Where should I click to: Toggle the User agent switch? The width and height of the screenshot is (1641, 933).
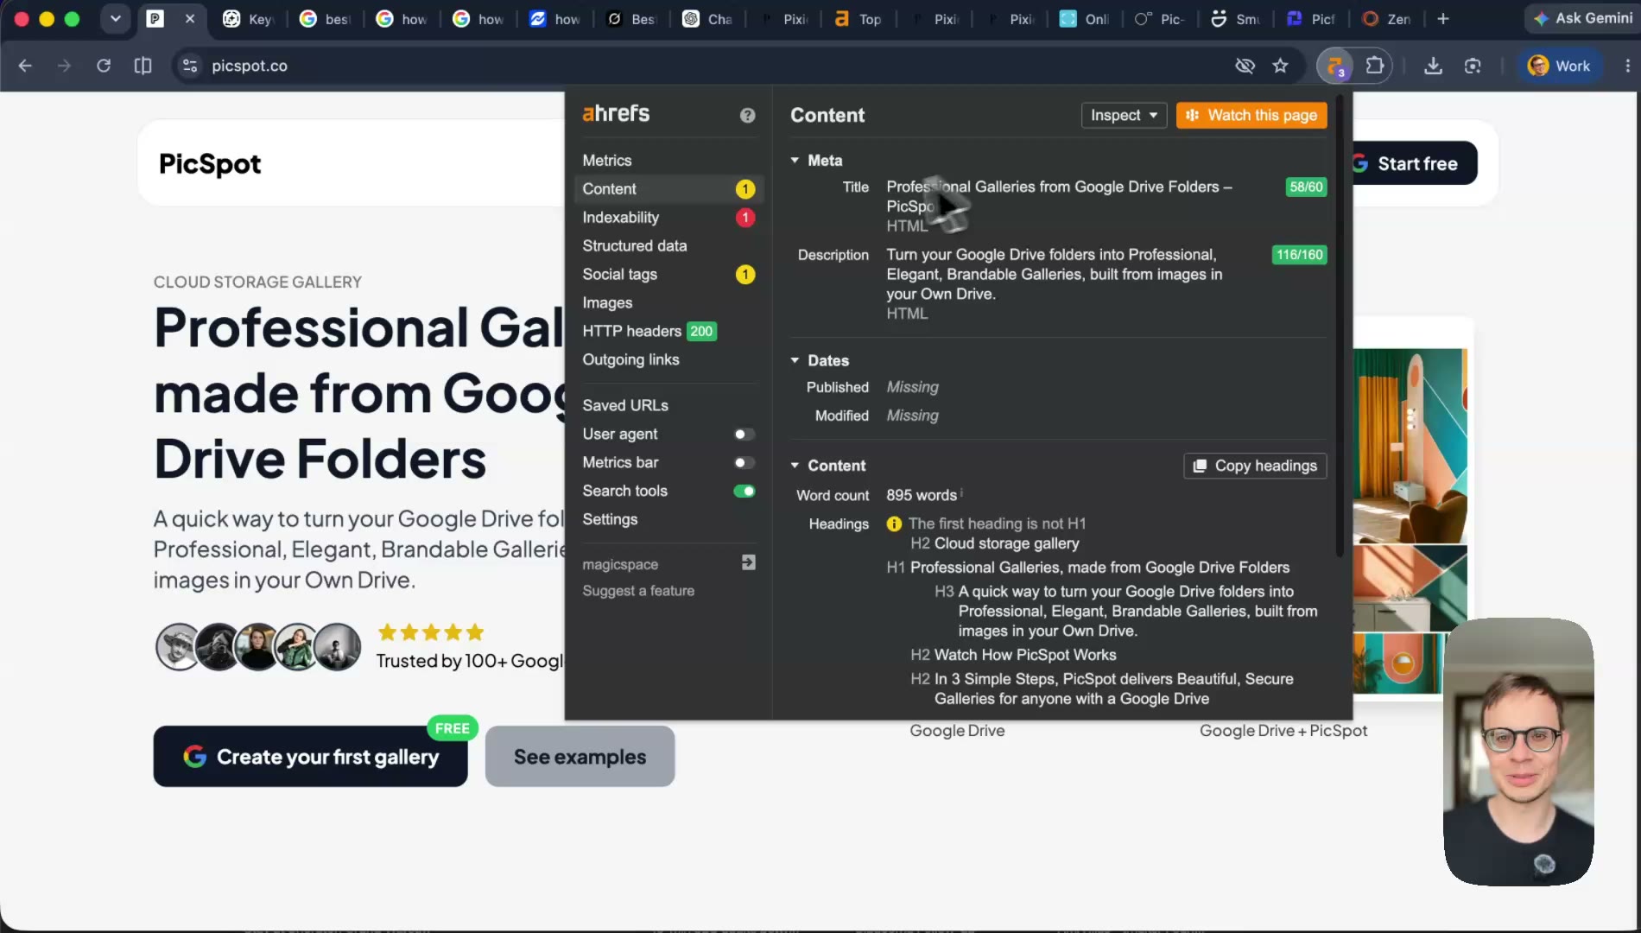(x=744, y=435)
